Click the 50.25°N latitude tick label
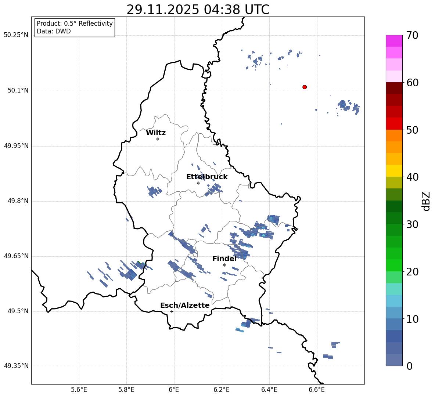 click(x=16, y=35)
